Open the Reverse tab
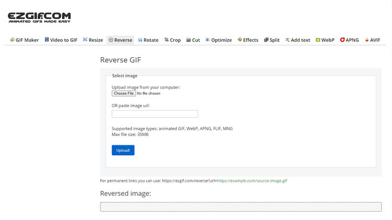392x220 pixels. click(120, 40)
